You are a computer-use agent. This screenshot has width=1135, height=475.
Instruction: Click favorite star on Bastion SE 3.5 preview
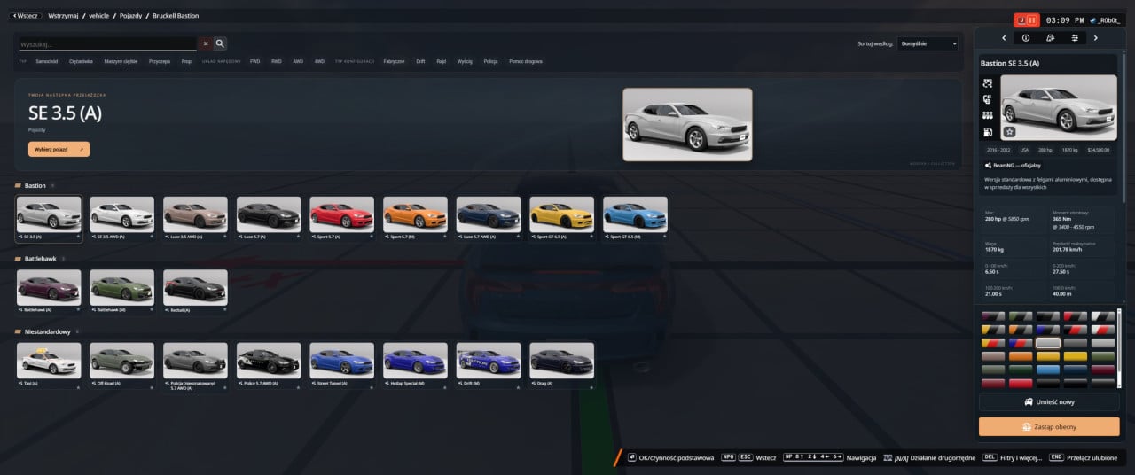coord(1009,132)
